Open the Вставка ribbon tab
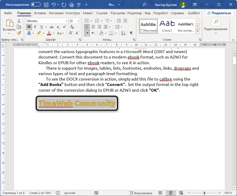This screenshot has width=237, height=196. tap(40, 13)
